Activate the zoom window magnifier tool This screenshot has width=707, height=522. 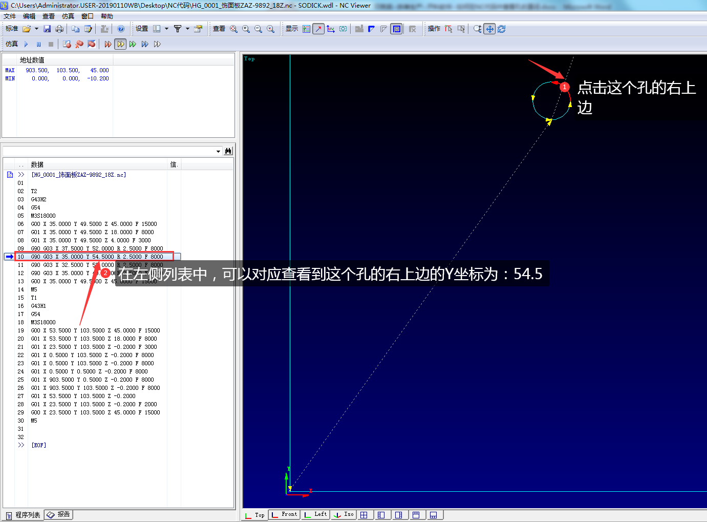click(x=478, y=29)
